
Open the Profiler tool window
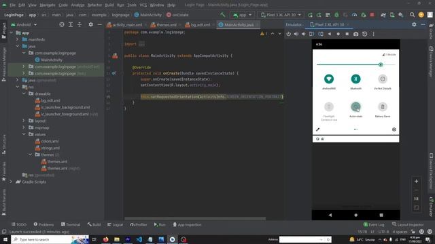tap(139, 224)
